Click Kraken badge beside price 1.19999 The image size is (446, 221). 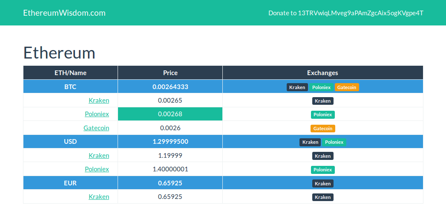[323, 156]
